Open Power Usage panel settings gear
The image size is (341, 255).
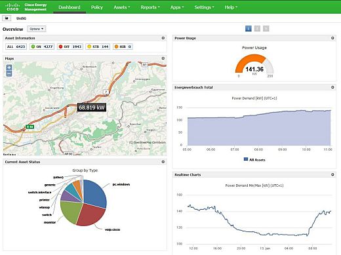coord(332,38)
